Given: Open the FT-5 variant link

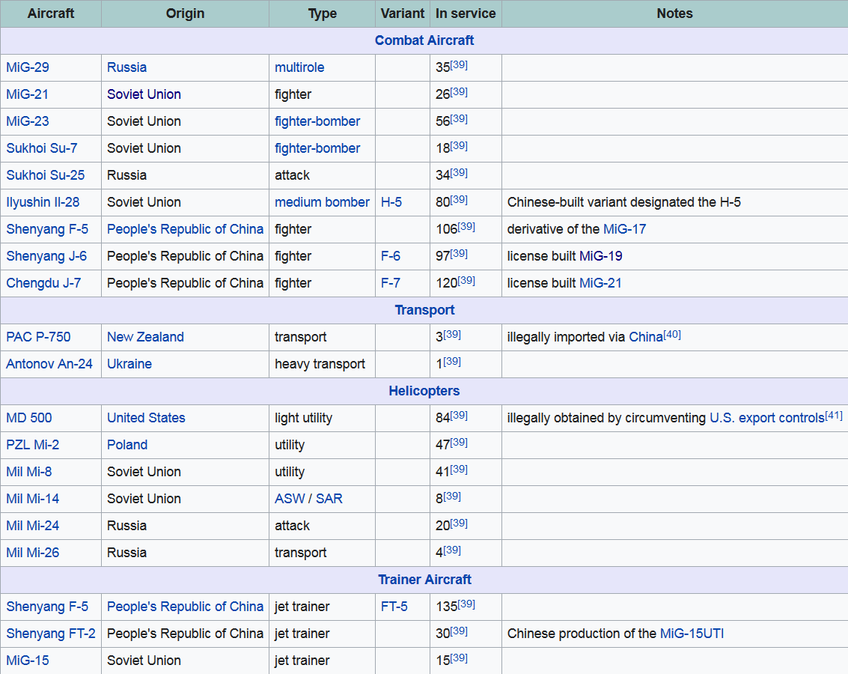Looking at the screenshot, I should pyautogui.click(x=394, y=607).
